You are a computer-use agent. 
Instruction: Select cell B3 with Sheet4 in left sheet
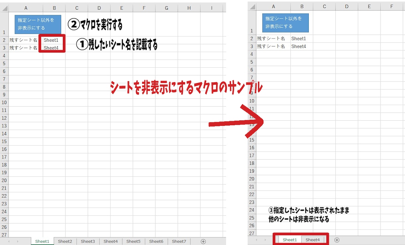[x=54, y=48]
